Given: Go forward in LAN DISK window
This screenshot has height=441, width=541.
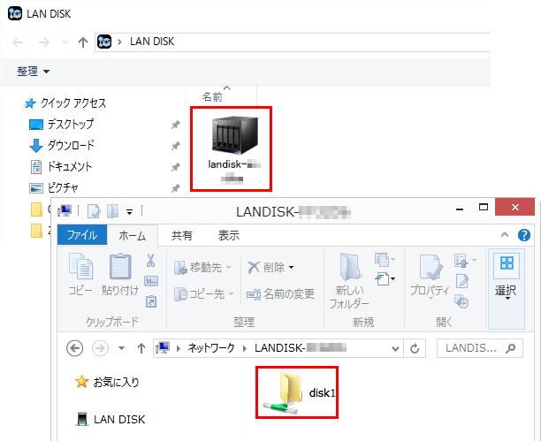Looking at the screenshot, I should [x=44, y=42].
